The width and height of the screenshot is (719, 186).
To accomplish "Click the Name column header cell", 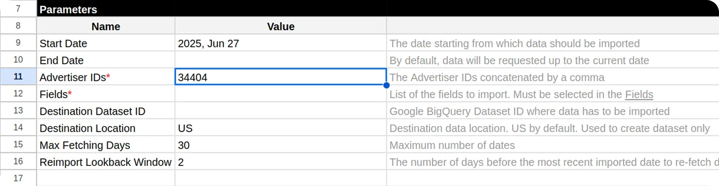I will click(106, 26).
